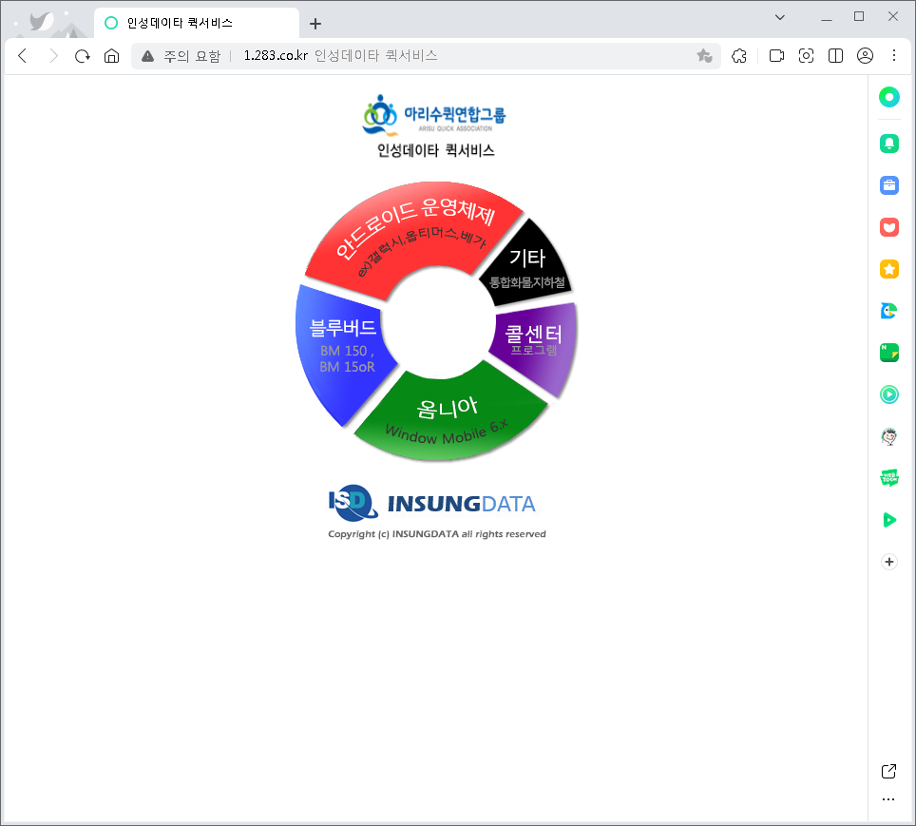The width and height of the screenshot is (916, 826).
Task: Open the browser three-dot menu
Action: point(894,55)
